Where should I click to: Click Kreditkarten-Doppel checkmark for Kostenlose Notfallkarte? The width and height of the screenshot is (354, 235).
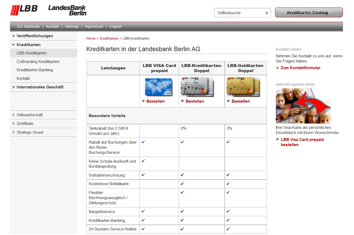pyautogui.click(x=183, y=184)
